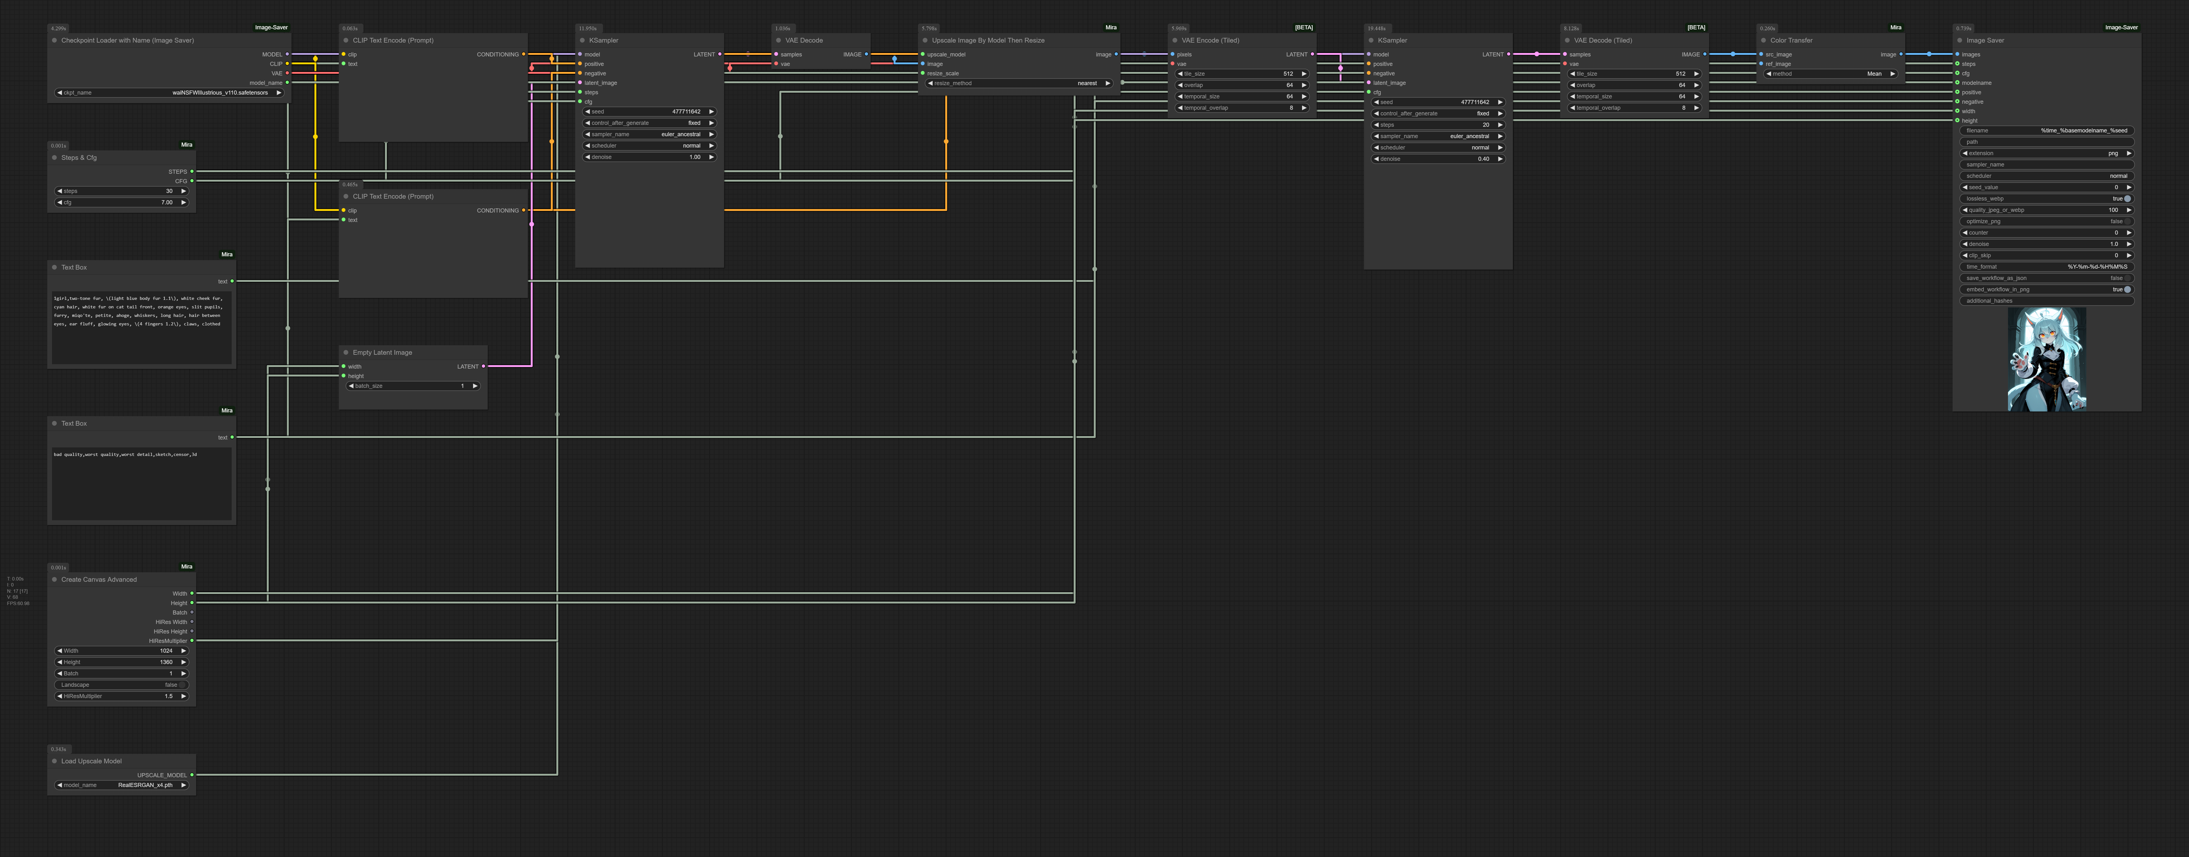2189x857 pixels.
Task: Click the MODEL output socket on Checkpoint Loader
Action: point(287,55)
